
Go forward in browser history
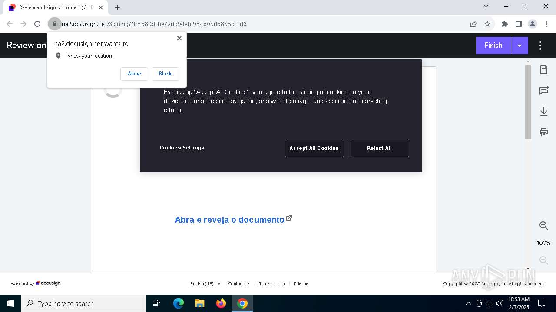(23, 24)
